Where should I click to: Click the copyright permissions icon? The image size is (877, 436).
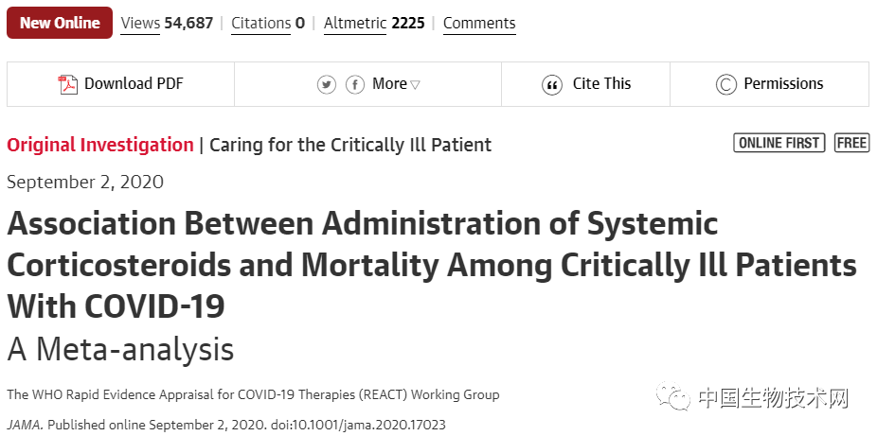coord(726,84)
